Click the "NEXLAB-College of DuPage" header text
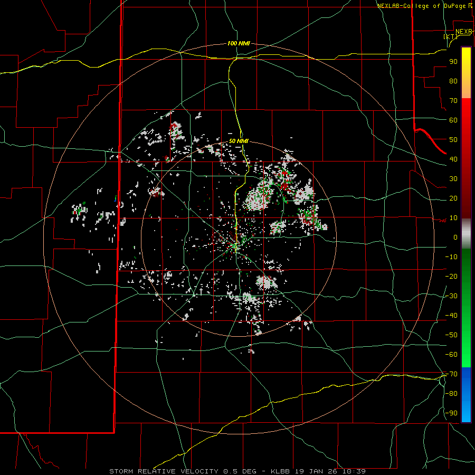Image resolution: width=475 pixels, height=475 pixels. (423, 6)
